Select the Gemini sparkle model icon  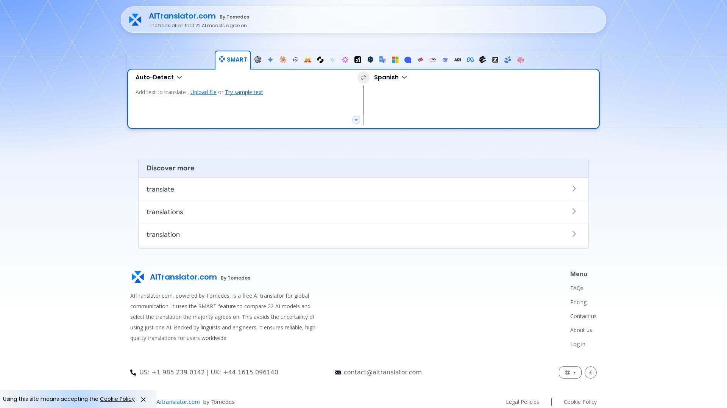(x=270, y=60)
